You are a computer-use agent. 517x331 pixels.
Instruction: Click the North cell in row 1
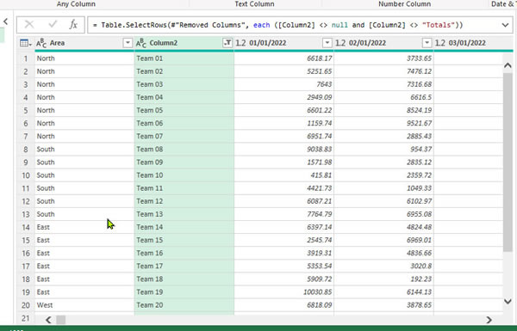[84, 58]
